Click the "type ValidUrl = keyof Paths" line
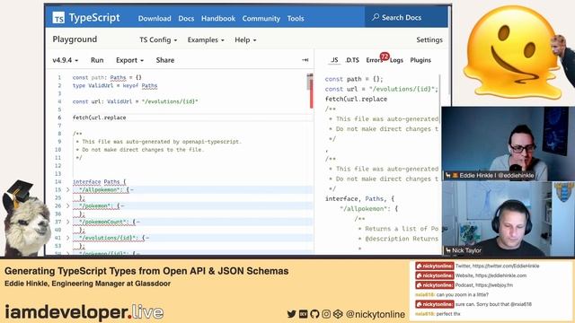Screen dimensions: 575x323 tap(115, 86)
